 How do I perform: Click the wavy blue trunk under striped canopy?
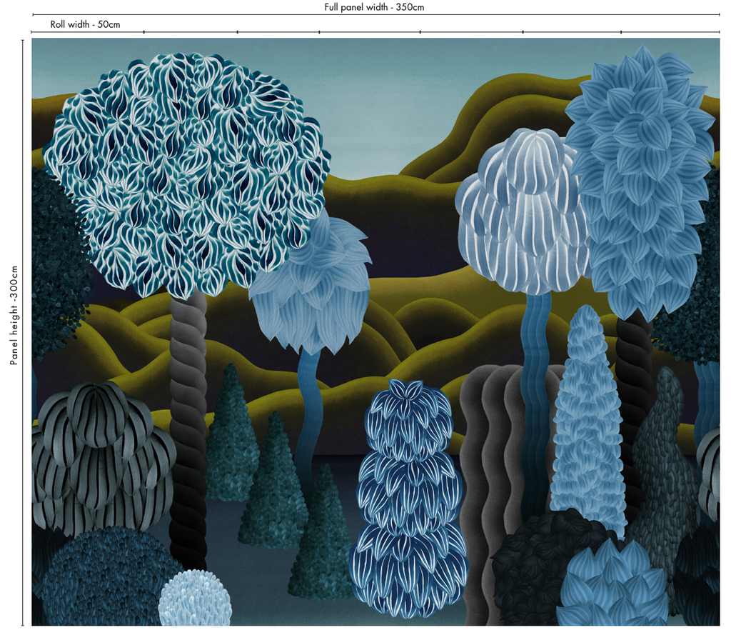(536, 336)
